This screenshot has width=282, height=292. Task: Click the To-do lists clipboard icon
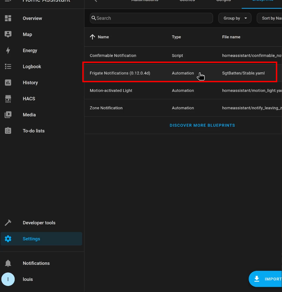8,131
